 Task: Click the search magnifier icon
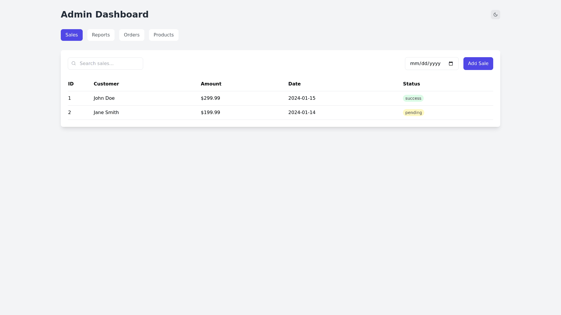[x=74, y=63]
